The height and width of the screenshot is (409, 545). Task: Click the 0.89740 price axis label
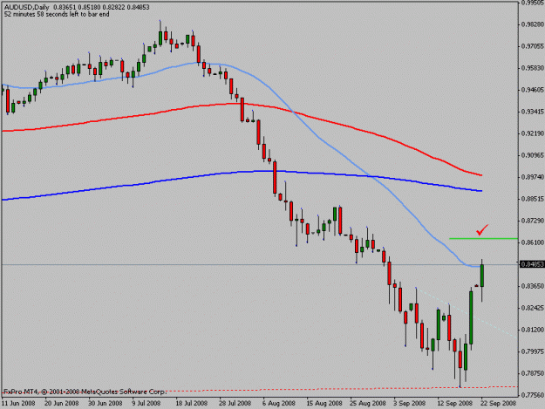coord(532,177)
